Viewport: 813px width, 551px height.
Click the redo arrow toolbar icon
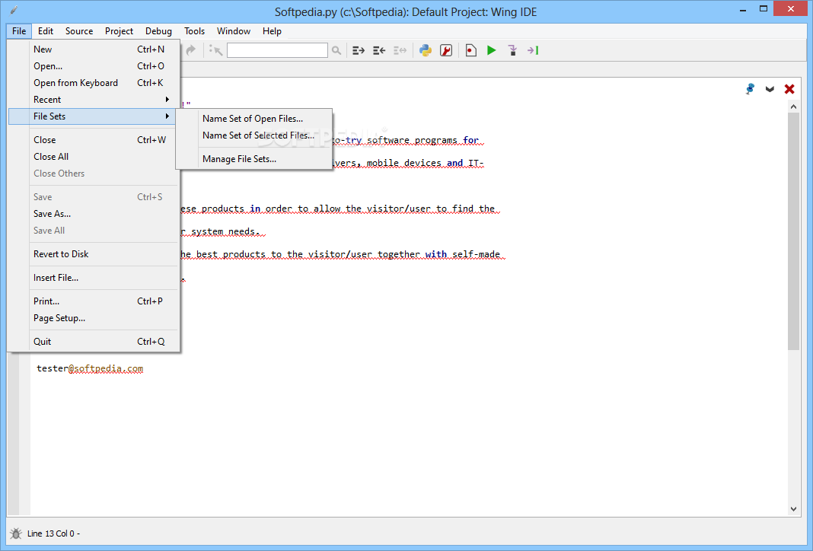click(x=191, y=49)
